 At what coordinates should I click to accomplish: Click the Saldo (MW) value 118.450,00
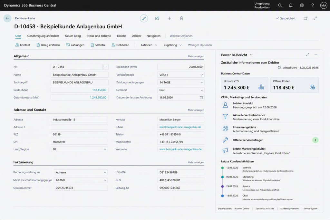tap(99, 90)
